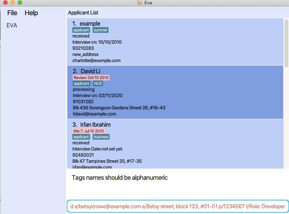Click the business tag on Irfan Ibrahim
The width and height of the screenshot is (289, 214).
pyautogui.click(x=101, y=137)
